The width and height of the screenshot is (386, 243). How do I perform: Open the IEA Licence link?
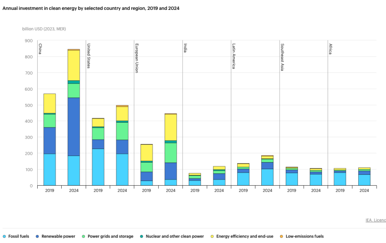376,220
